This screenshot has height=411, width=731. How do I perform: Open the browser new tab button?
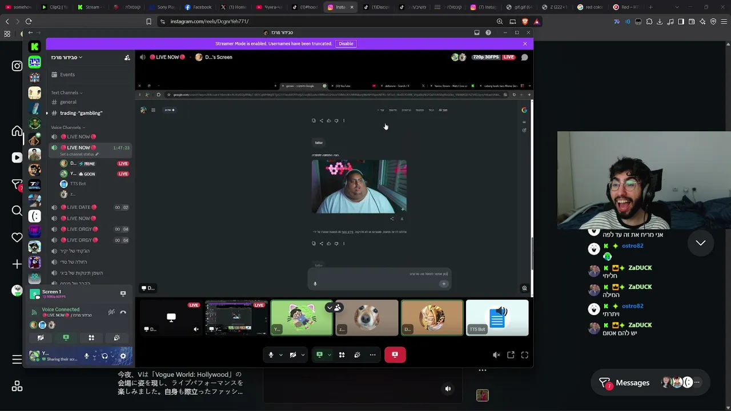[650, 7]
